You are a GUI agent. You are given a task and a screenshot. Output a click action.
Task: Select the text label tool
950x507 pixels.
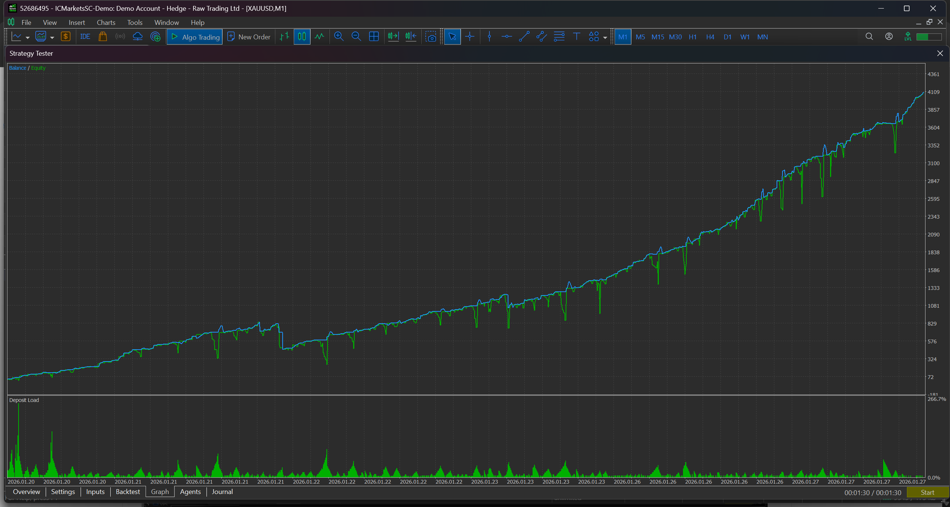576,37
